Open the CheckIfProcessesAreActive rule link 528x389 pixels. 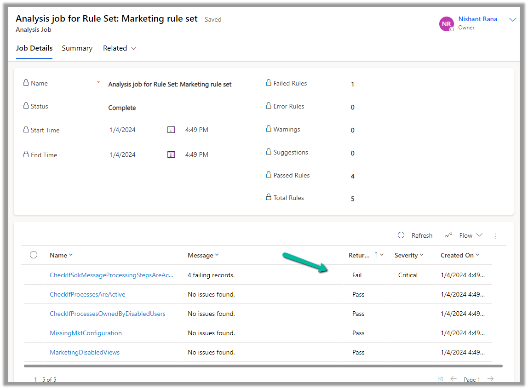(87, 294)
